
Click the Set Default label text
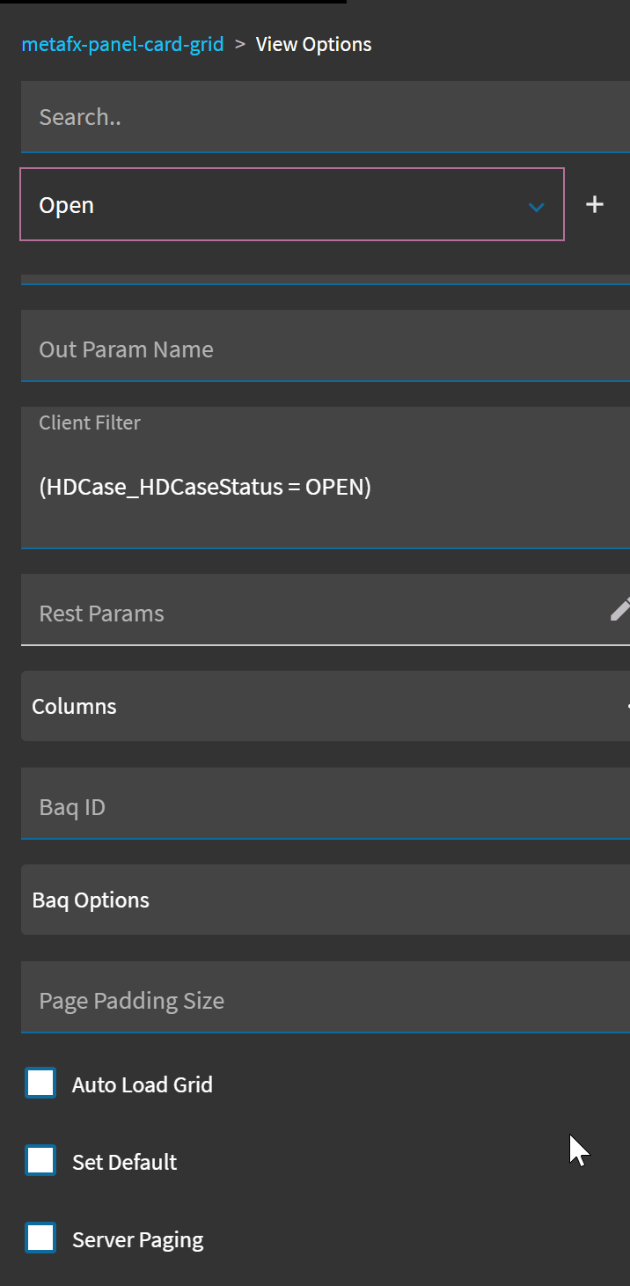(x=124, y=1162)
